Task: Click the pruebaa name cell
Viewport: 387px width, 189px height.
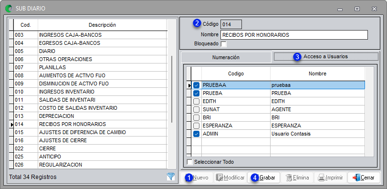Action: (318, 85)
